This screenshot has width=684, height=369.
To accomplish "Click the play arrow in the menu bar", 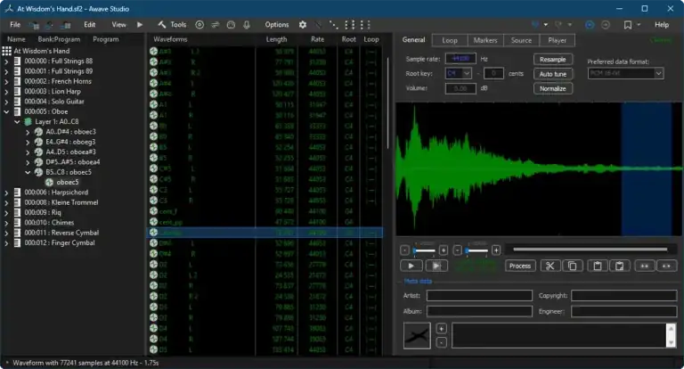I will pyautogui.click(x=140, y=25).
